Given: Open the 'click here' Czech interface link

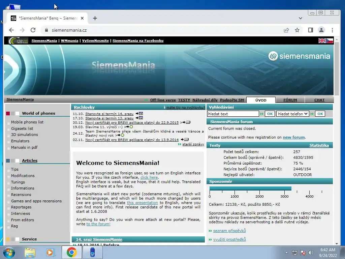Looking at the screenshot, I should pyautogui.click(x=149, y=177).
